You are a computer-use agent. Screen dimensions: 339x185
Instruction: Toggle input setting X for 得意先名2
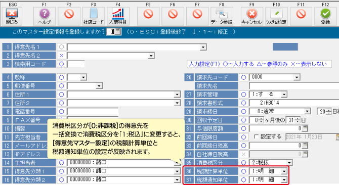click(61, 56)
